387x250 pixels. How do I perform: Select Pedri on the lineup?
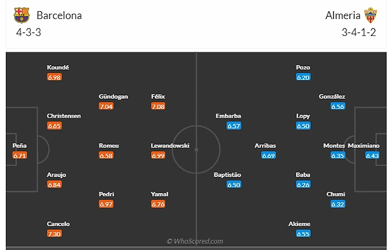tap(106, 194)
